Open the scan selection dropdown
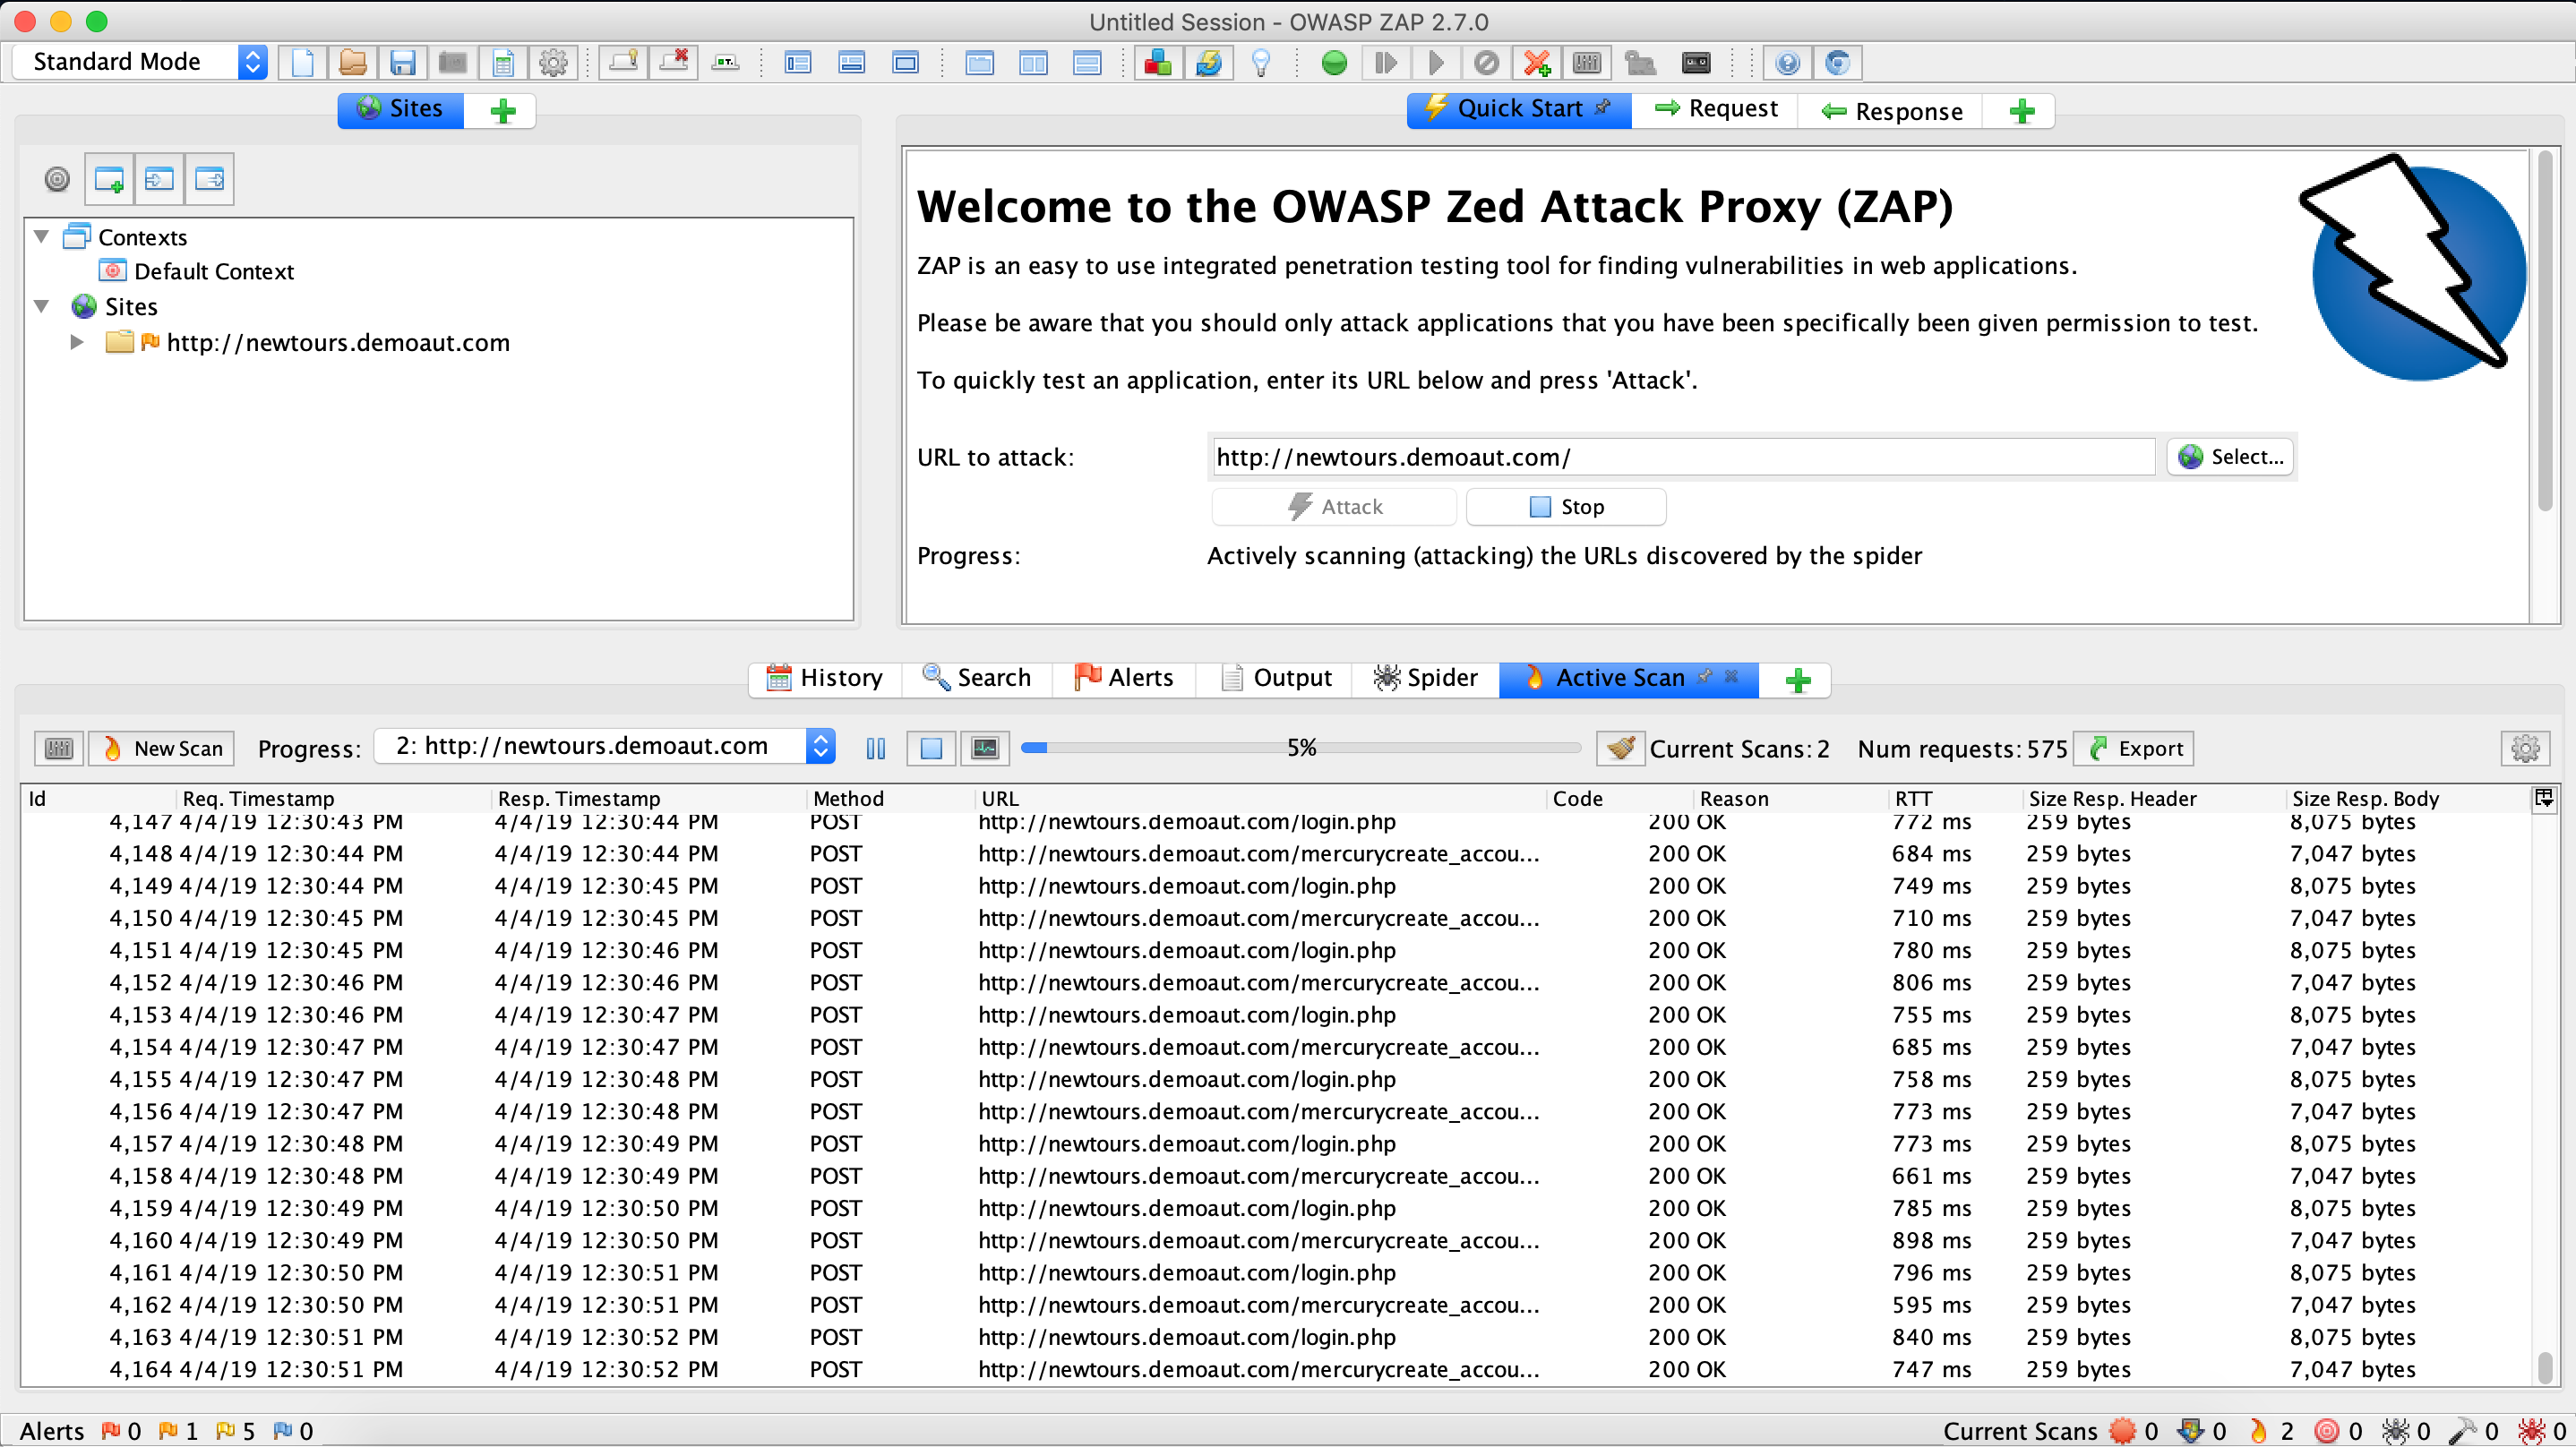 820,746
